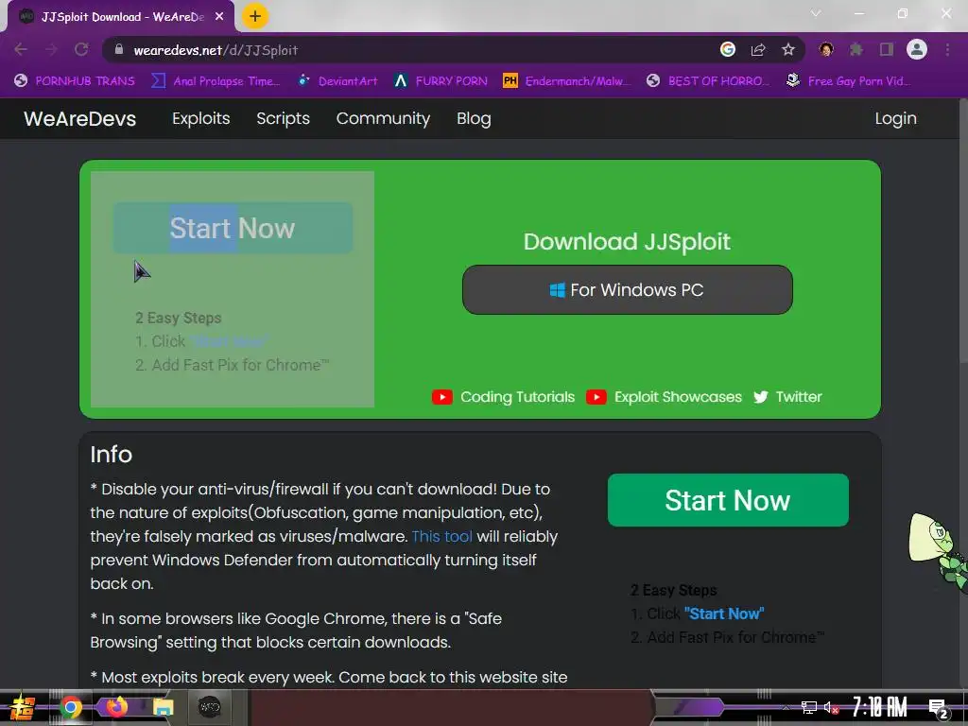Image resolution: width=968 pixels, height=726 pixels.
Task: Select the JJSploit Download browser tab
Action: tap(121, 17)
